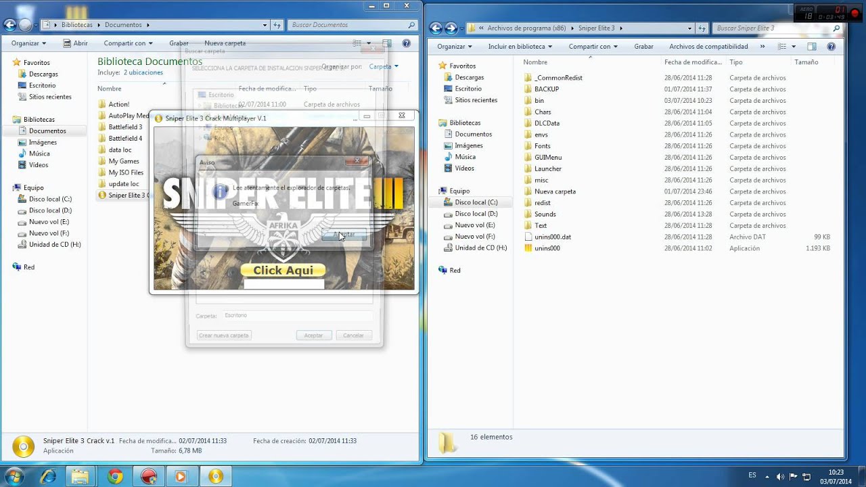Select Imágenes in the Documentos window sidebar

[x=43, y=143]
